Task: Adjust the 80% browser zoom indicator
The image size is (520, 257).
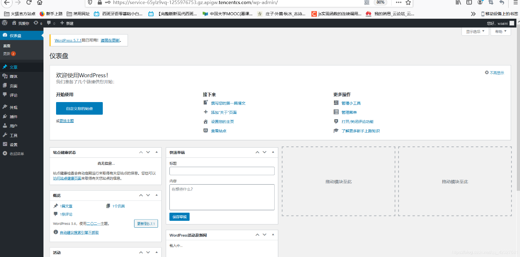Action: (x=380, y=2)
